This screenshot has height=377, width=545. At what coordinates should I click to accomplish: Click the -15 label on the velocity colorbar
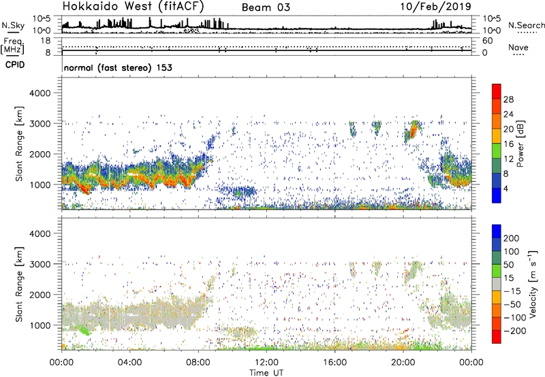point(512,291)
